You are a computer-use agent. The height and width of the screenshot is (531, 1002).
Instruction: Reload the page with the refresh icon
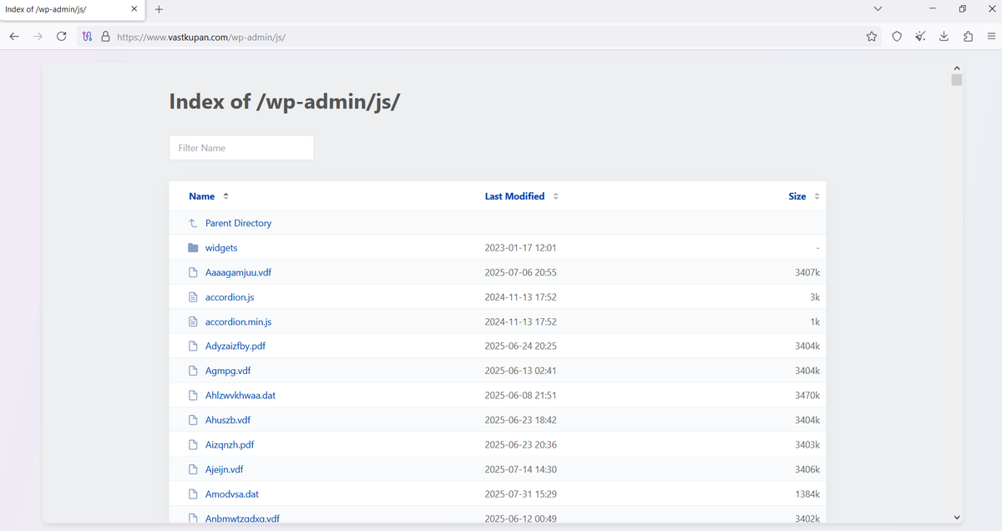(x=61, y=37)
